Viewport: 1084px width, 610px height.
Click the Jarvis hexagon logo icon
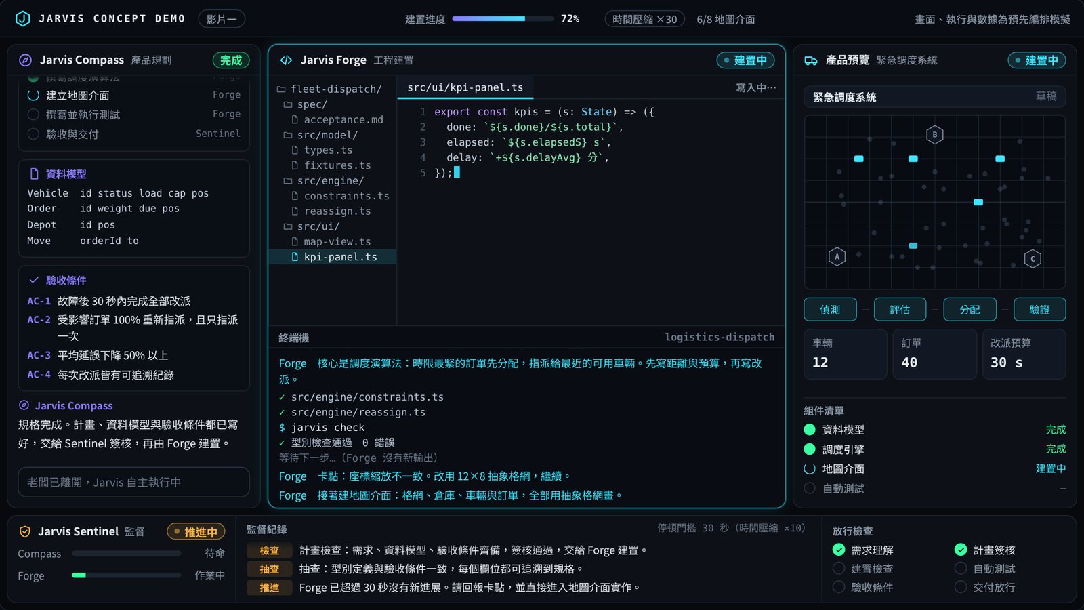[x=22, y=19]
